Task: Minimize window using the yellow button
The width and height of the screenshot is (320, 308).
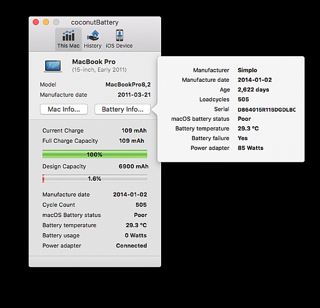Action: coord(46,22)
